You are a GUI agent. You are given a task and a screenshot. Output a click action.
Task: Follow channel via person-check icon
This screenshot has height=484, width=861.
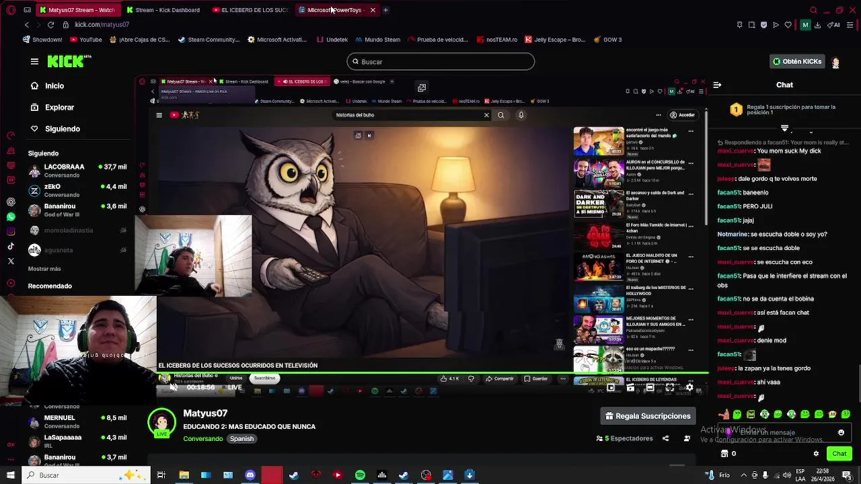(687, 438)
